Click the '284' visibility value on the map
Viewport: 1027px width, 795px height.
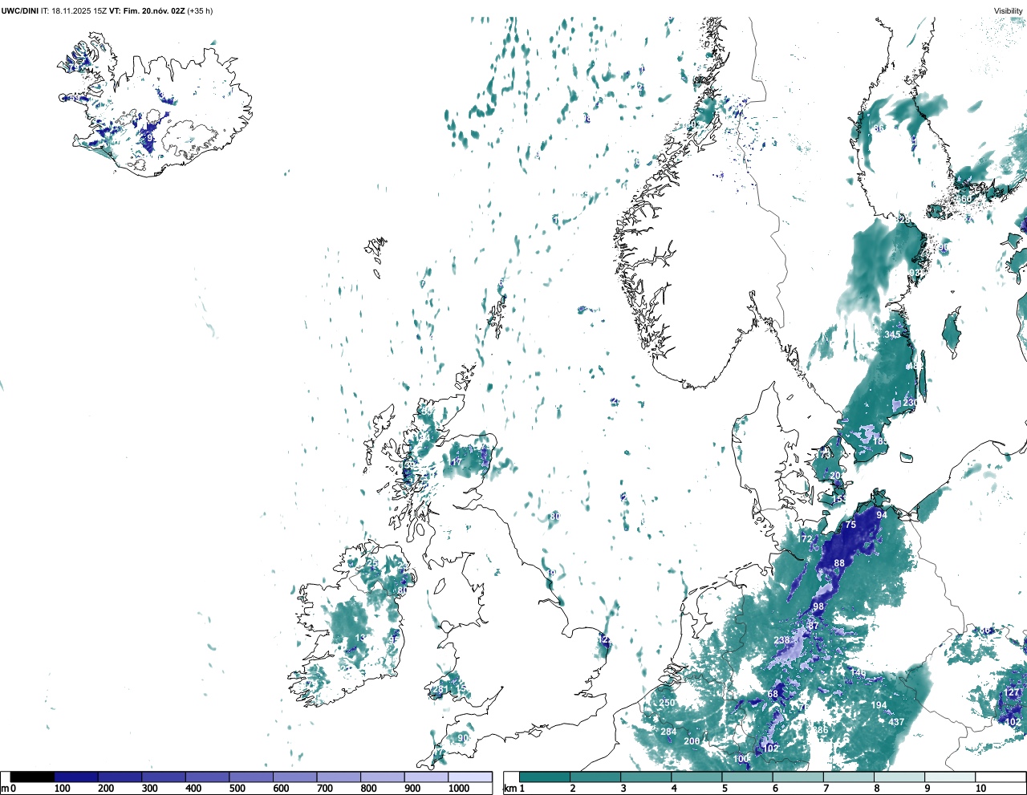[668, 732]
